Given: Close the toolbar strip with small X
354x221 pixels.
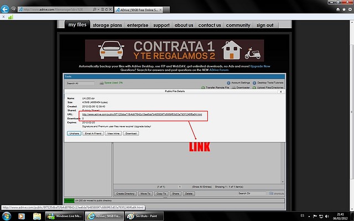Looking at the screenshot, I should pyautogui.click(x=3, y=17).
